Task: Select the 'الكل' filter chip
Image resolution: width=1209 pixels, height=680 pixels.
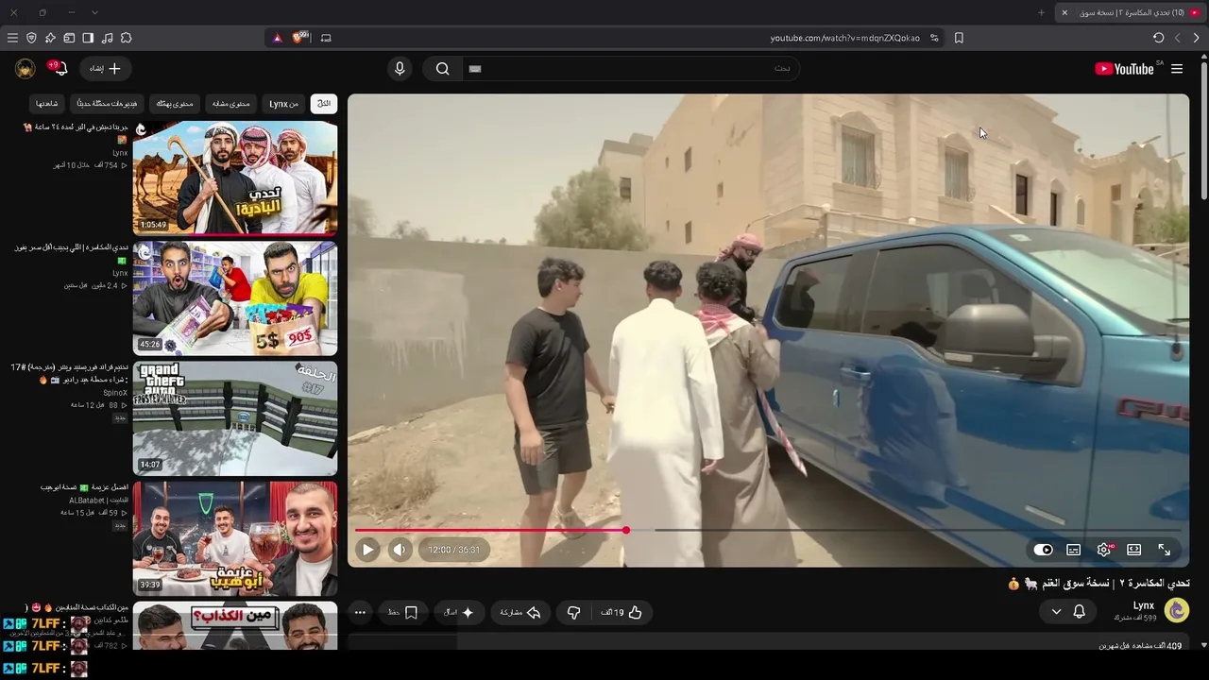Action: (324, 104)
